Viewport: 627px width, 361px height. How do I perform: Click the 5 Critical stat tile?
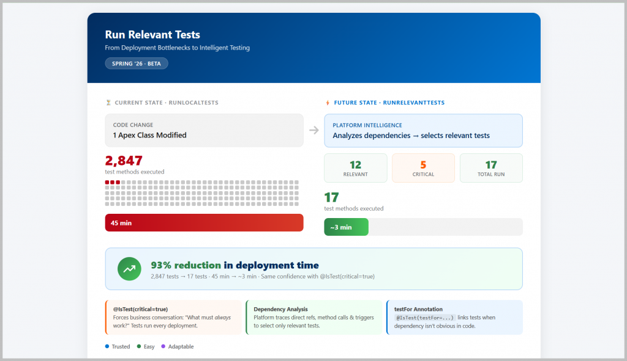click(423, 168)
